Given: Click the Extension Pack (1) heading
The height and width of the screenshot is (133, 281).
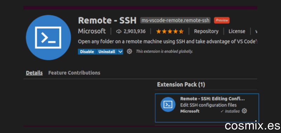Looking at the screenshot, I should (181, 84).
